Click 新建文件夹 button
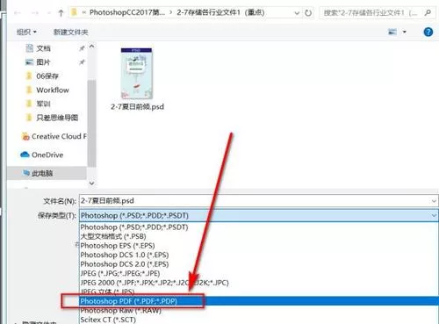The height and width of the screenshot is (324, 439). pos(70,32)
